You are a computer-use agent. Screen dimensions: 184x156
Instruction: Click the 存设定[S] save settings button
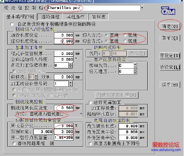tap(170, 55)
